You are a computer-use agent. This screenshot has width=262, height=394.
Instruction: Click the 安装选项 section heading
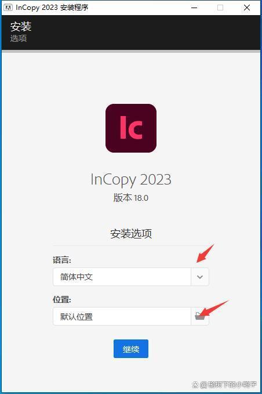(131, 234)
